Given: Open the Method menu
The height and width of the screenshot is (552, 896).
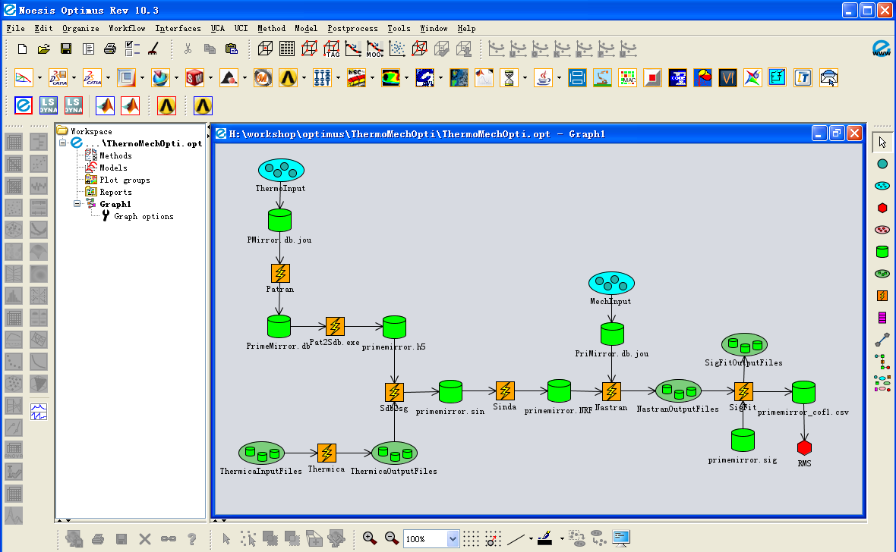Looking at the screenshot, I should (271, 29).
